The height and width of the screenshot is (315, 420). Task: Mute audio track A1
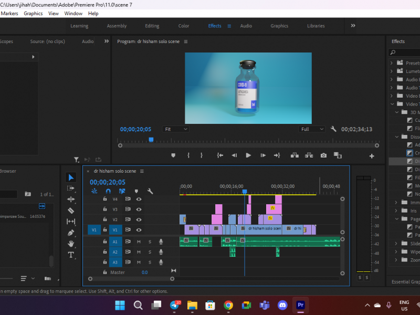pyautogui.click(x=139, y=241)
